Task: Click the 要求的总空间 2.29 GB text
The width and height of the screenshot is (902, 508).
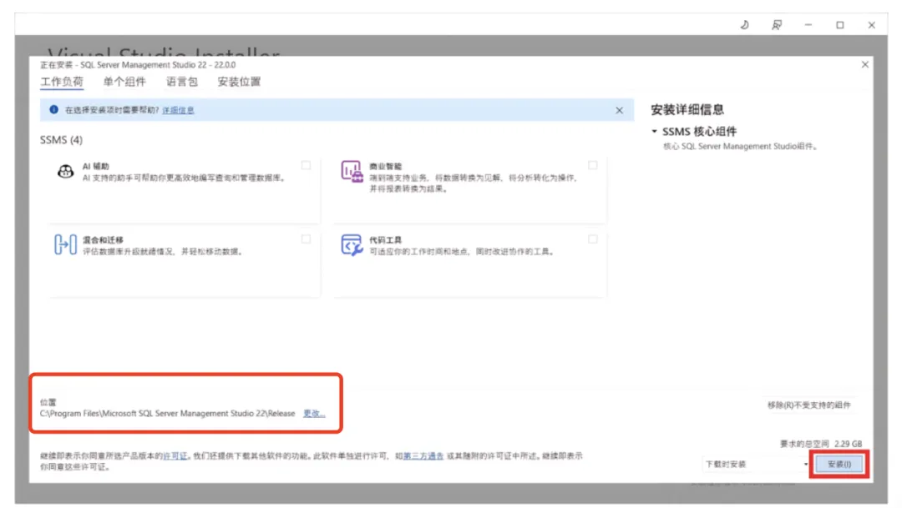Action: (x=821, y=444)
